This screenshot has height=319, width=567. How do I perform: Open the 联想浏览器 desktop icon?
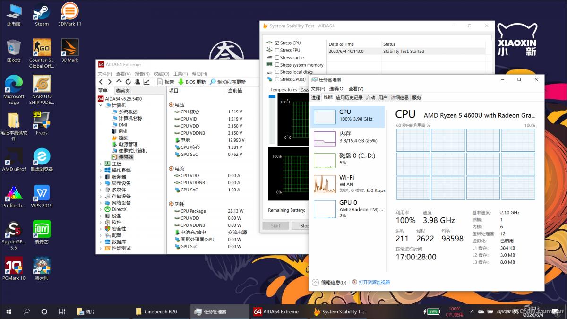42,160
